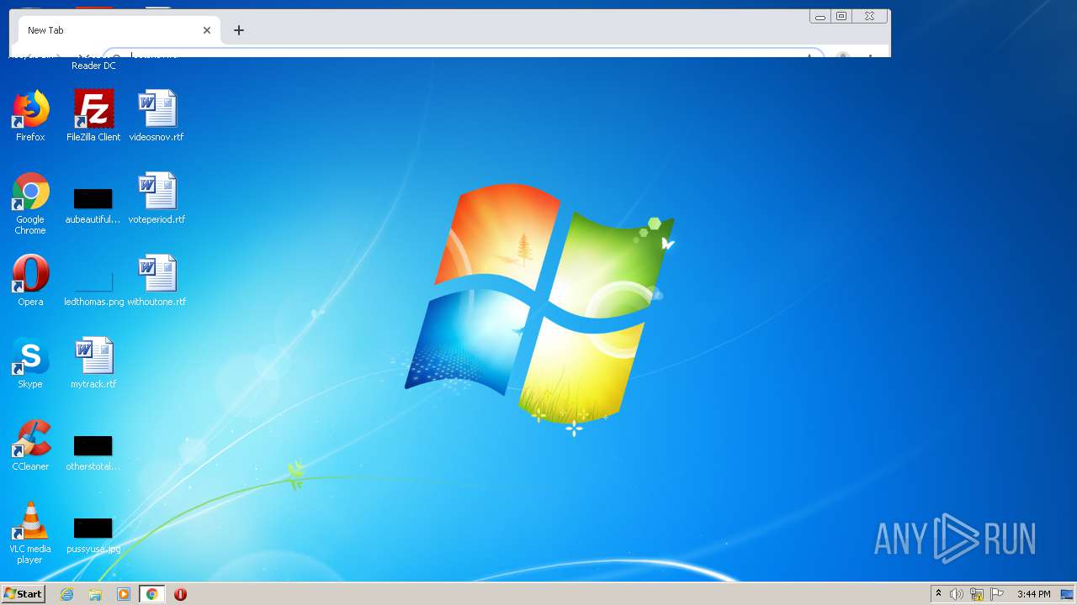1077x605 pixels.
Task: Select the aubeautiful file thumbnail
Action: coord(93,206)
